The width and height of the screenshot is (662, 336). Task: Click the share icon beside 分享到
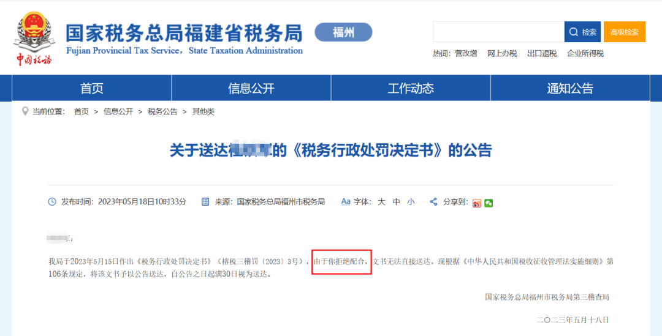[x=433, y=201]
